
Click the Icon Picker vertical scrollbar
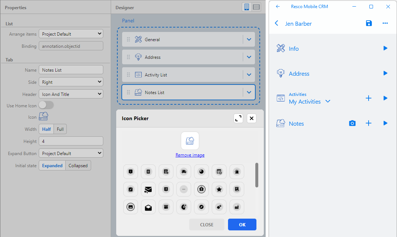click(x=256, y=175)
